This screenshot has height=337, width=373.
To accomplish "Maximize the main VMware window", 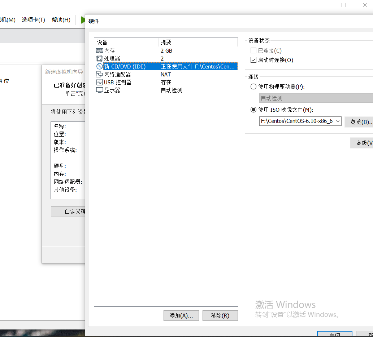I will [x=344, y=5].
